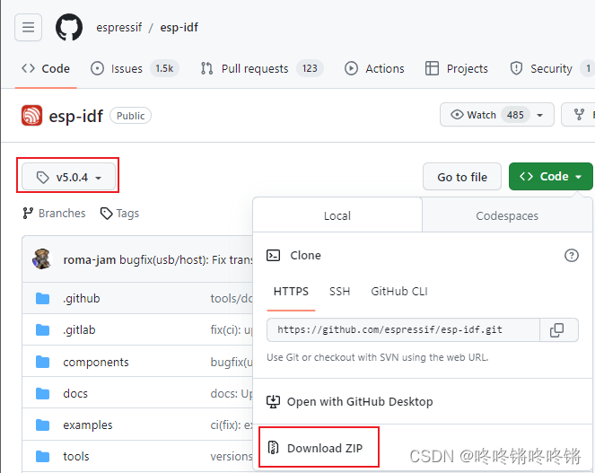This screenshot has width=595, height=473.
Task: Click the esp-idf repository logo
Action: (x=32, y=116)
